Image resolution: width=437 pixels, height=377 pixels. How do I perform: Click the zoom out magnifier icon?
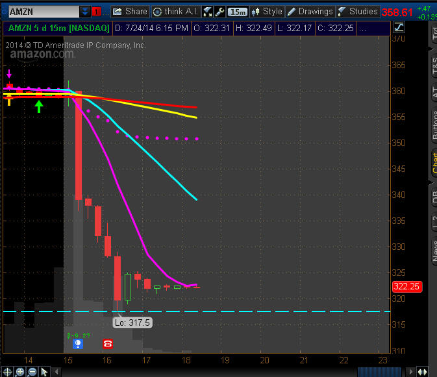(32, 372)
